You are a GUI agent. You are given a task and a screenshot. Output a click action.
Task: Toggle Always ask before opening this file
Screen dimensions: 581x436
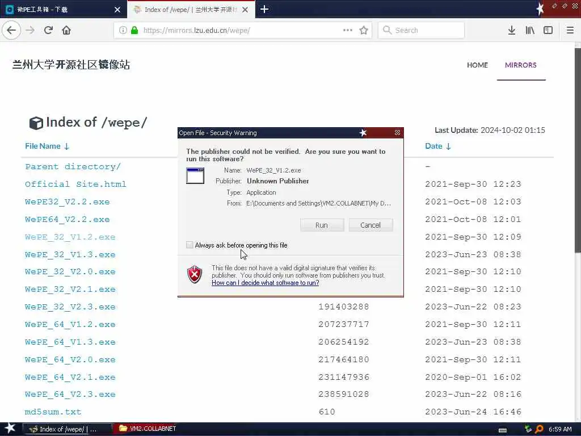(190, 245)
